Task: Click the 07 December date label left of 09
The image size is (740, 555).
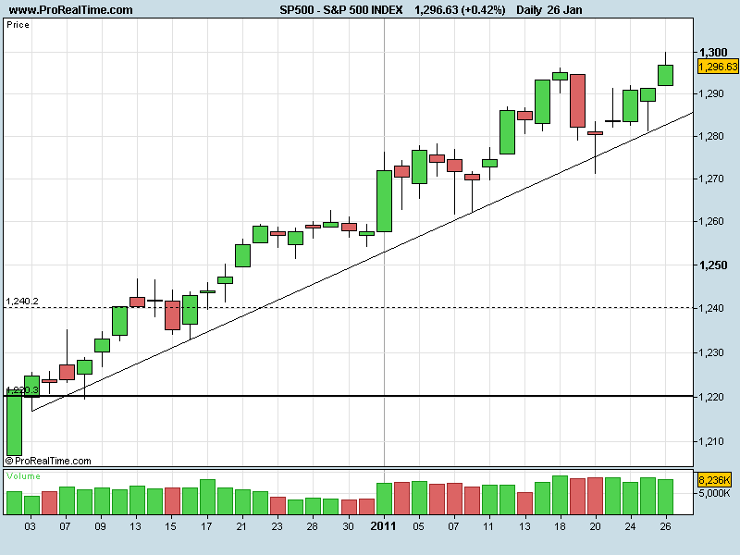Action: (65, 526)
